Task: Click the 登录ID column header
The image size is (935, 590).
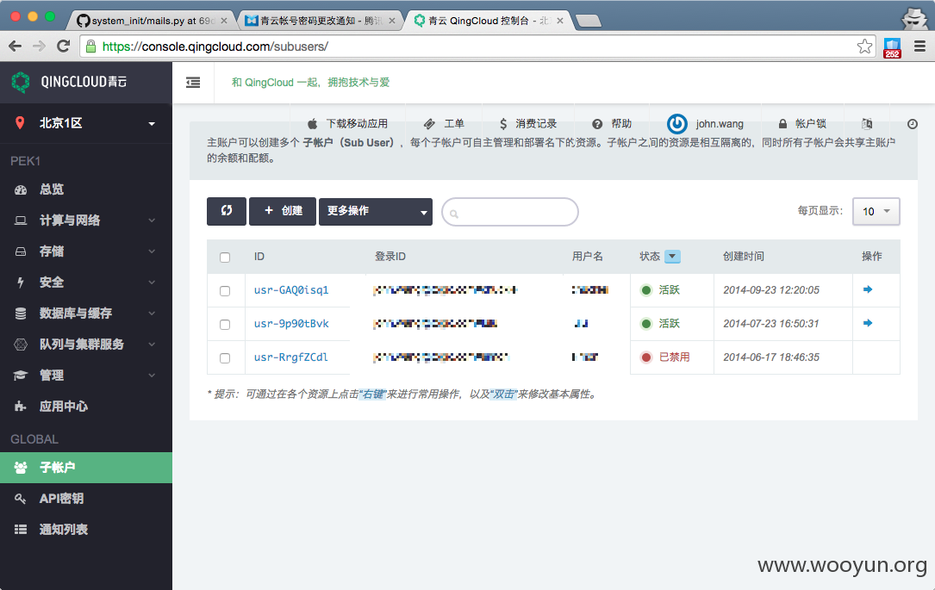Action: [x=390, y=257]
